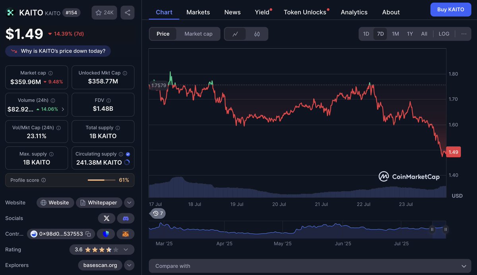
Task: Click the Buy KAITO button
Action: click(451, 10)
